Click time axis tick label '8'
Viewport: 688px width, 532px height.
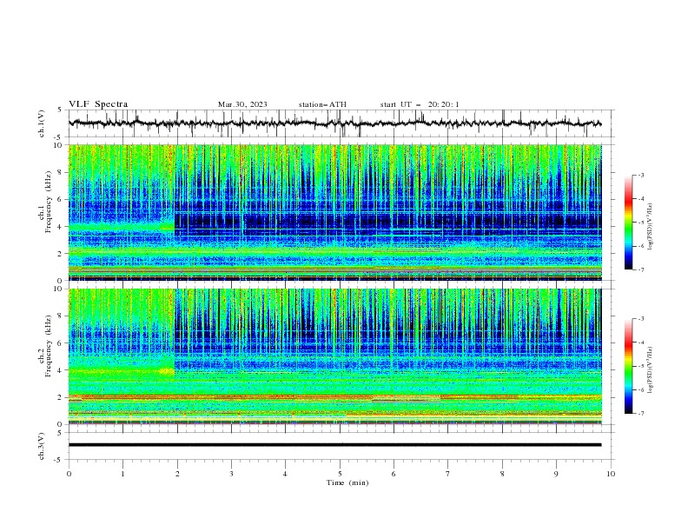coord(502,474)
